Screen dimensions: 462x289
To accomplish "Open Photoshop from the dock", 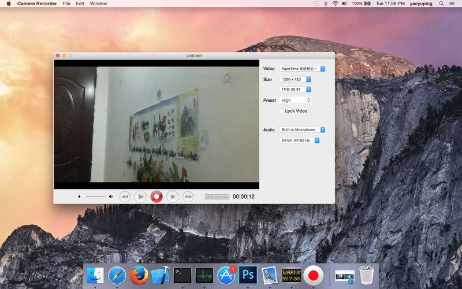I will pyautogui.click(x=248, y=275).
